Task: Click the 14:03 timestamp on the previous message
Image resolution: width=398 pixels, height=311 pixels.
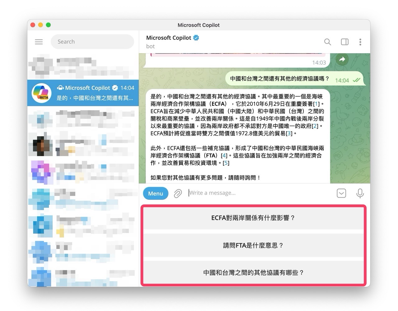Action: pos(319,62)
